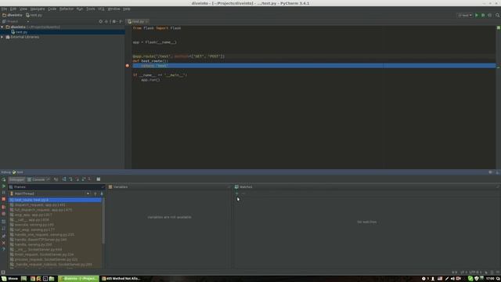Click the clock in system tray

489,279
